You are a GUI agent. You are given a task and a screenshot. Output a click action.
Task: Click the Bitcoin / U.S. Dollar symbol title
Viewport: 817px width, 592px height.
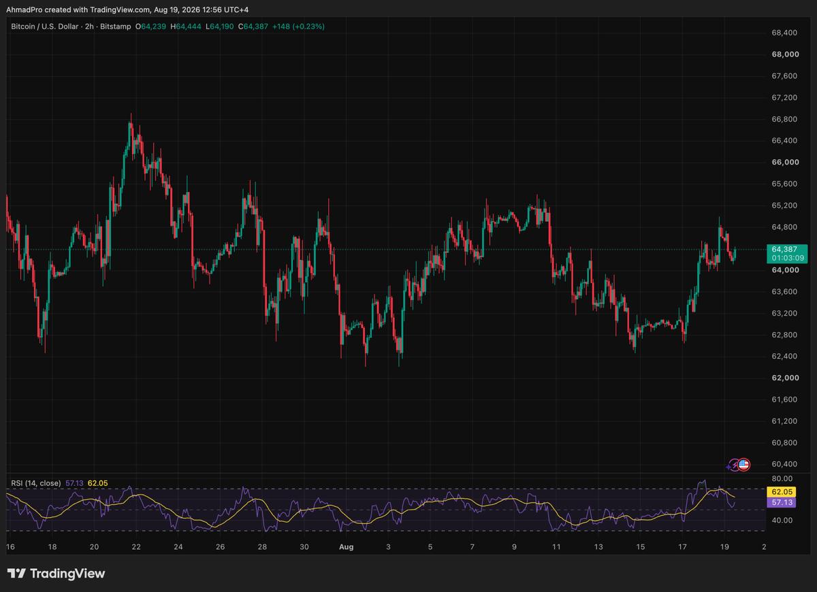click(x=46, y=27)
